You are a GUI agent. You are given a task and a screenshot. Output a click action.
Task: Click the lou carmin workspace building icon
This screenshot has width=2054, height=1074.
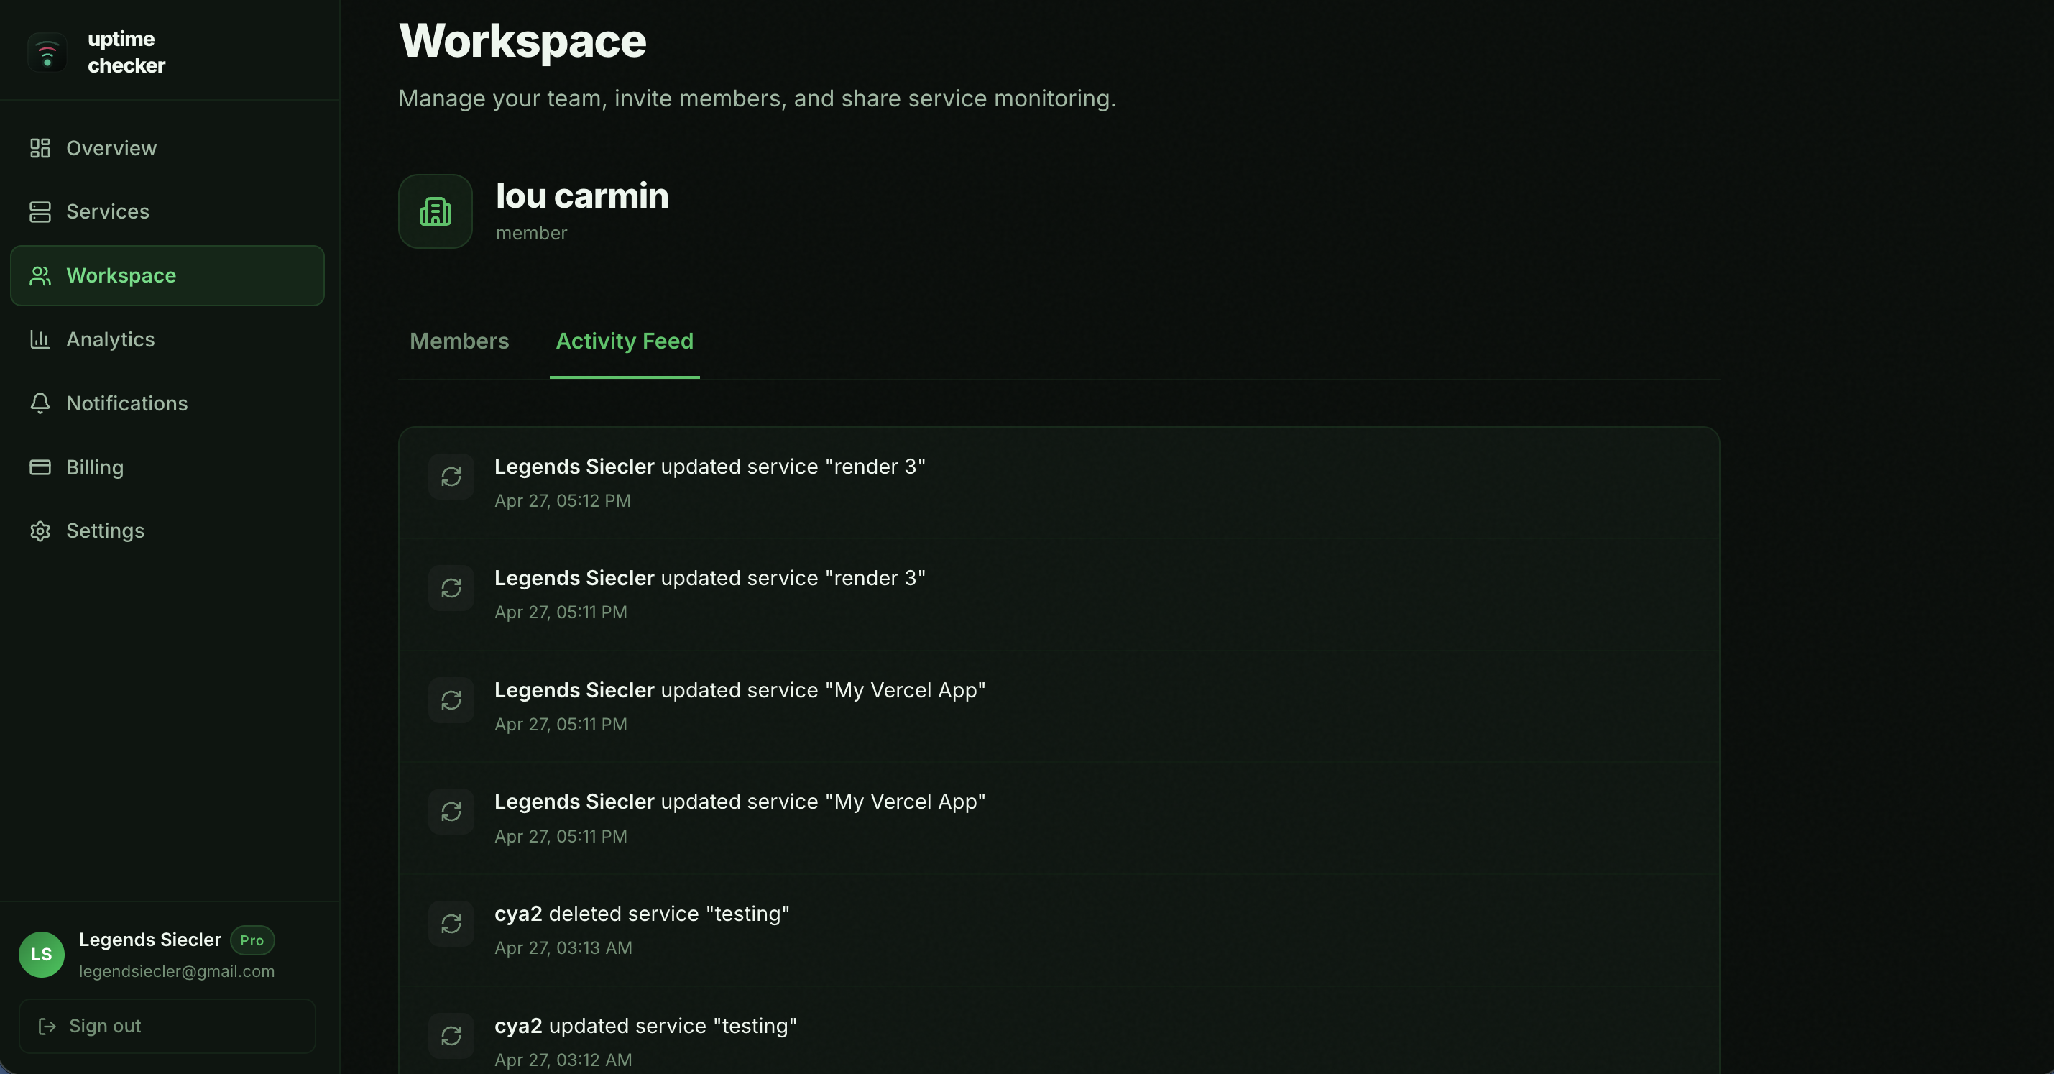436,211
